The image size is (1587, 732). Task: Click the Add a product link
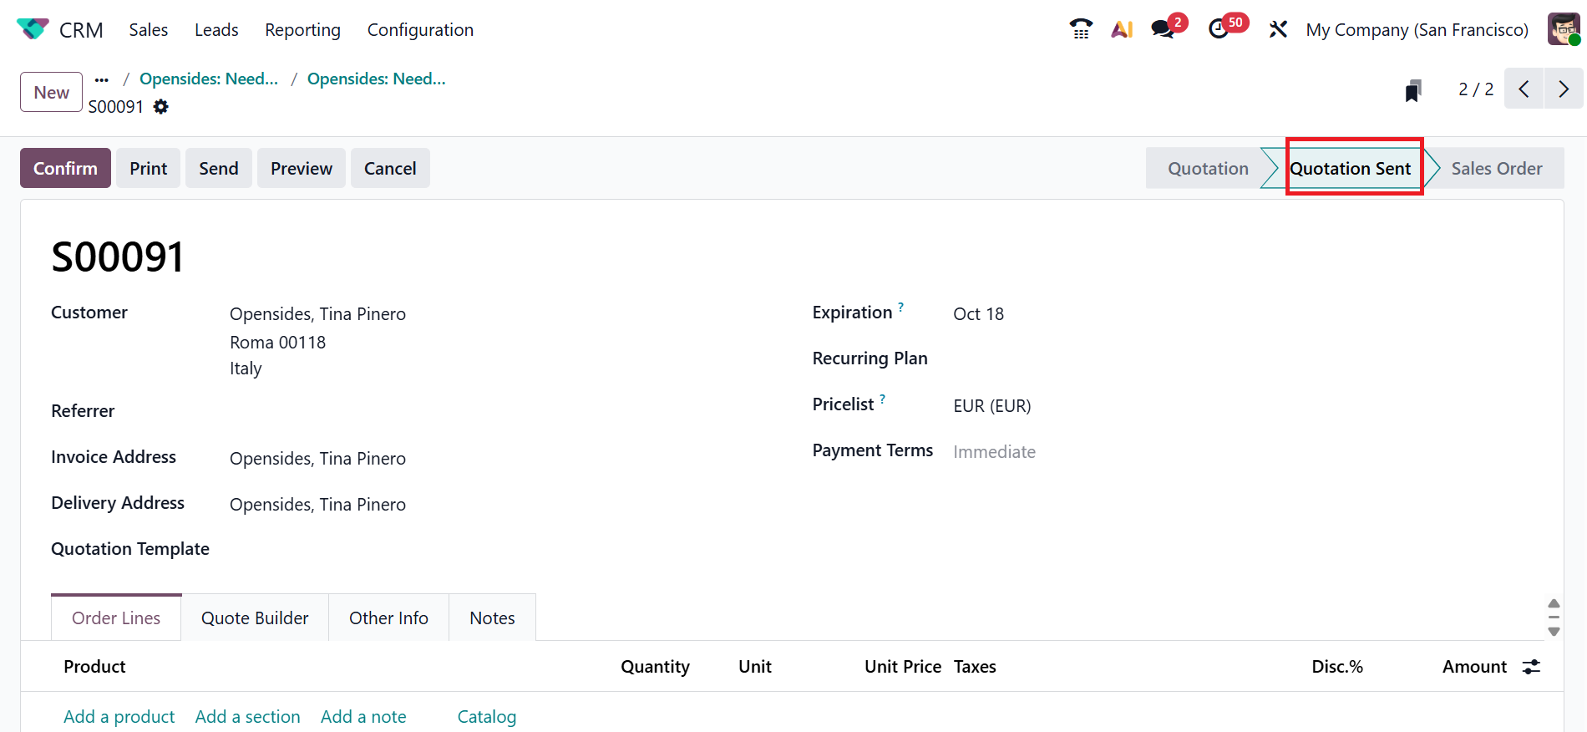[x=119, y=717]
